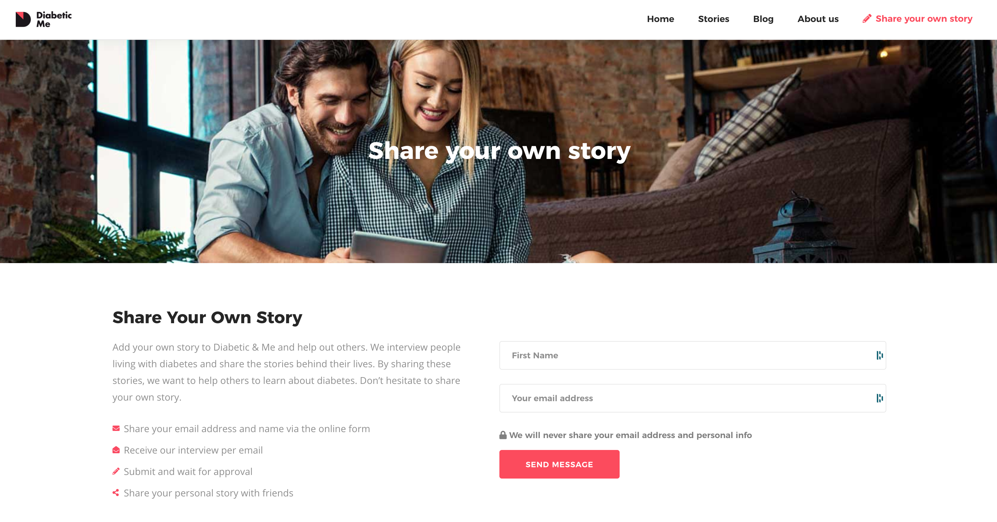Screen dimensions: 997x522
Task: Open the Blog menu link
Action: [x=763, y=19]
